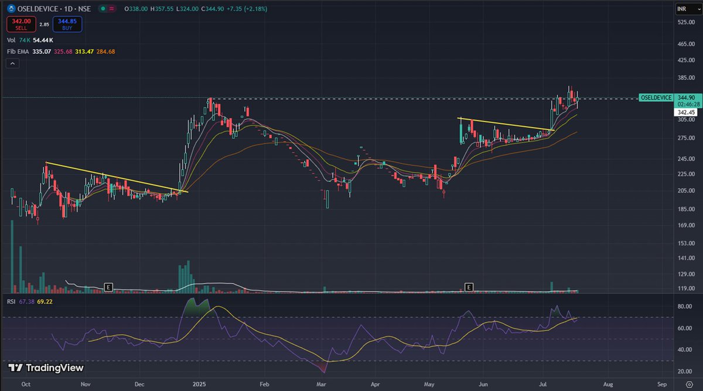Select the OSELDEVICE price label on the axis
Viewport: 703px width, 391px height.
[655, 97]
